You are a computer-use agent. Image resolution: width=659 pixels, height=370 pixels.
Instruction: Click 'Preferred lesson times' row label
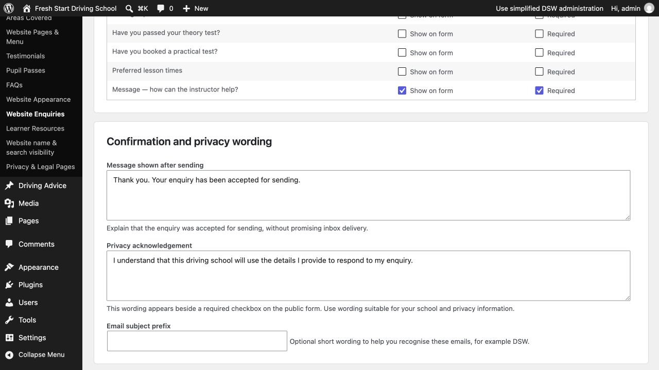pyautogui.click(x=147, y=70)
